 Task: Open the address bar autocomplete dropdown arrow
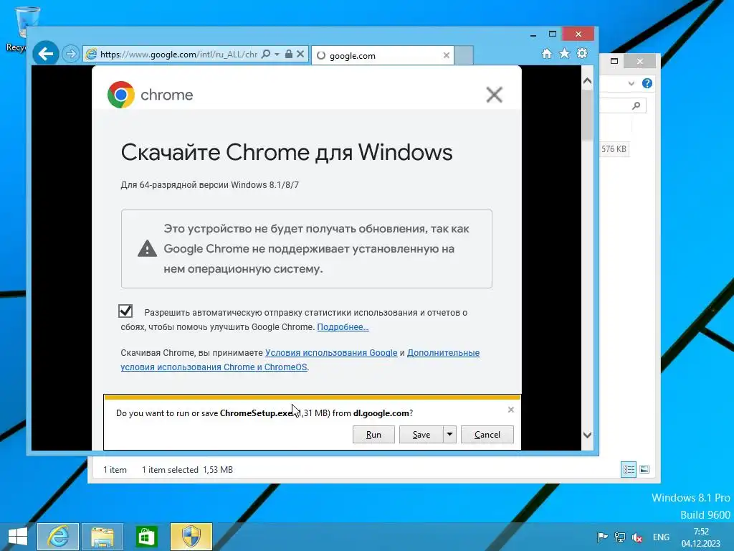coord(277,54)
